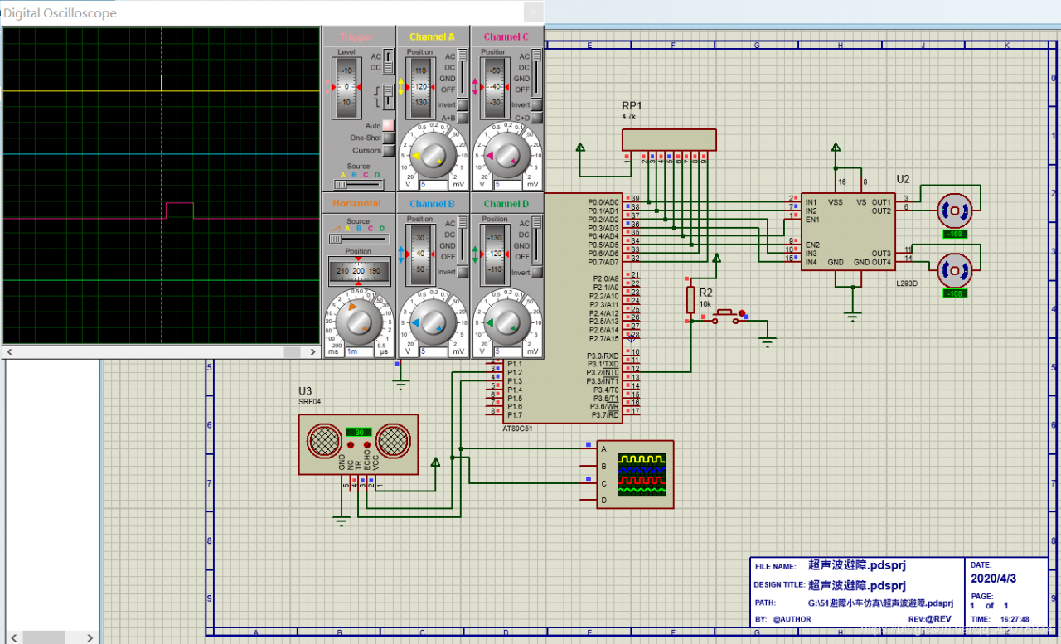
Task: Click the Channel D coupling slider
Action: [536, 240]
